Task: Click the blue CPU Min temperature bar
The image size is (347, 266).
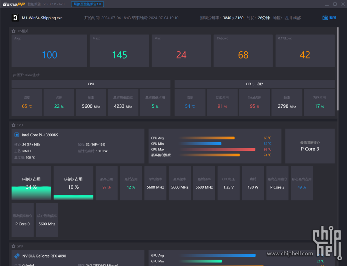Action: (200, 144)
